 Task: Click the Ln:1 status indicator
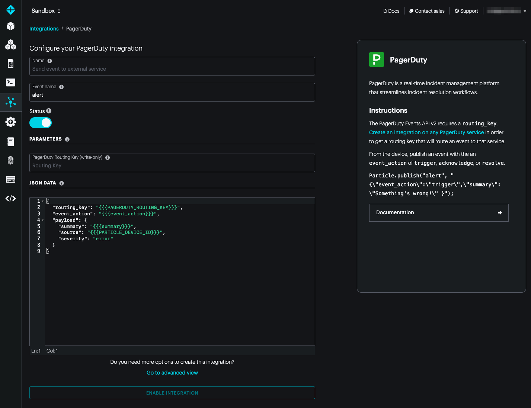tap(36, 351)
